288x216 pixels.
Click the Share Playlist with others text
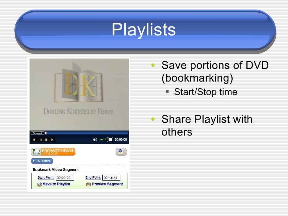(207, 126)
